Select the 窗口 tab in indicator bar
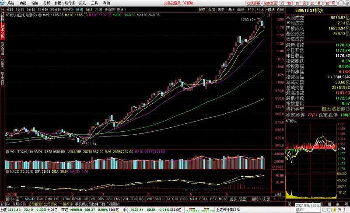350x213 pixels. tap(19, 199)
